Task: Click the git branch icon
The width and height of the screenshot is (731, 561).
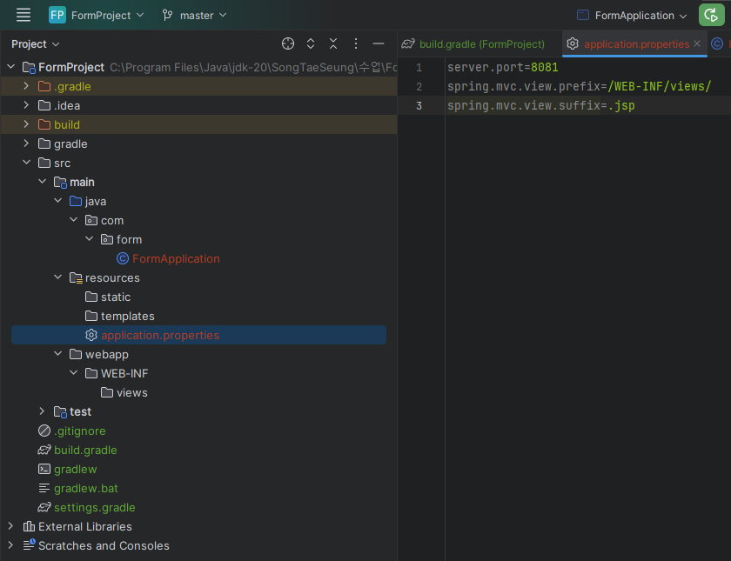Action: tap(167, 15)
